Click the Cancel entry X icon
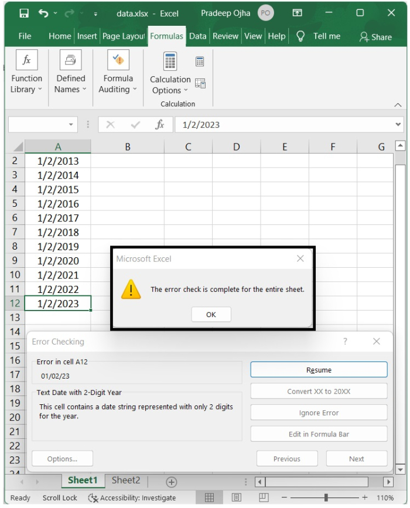The image size is (410, 508). [111, 125]
